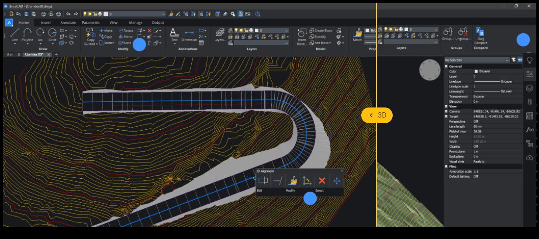
Task: Collapse the General properties section
Action: [x=446, y=66]
